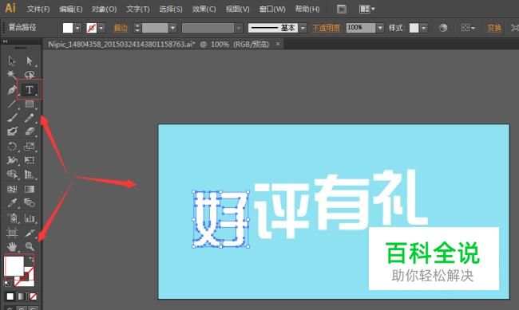Select the Artboard tool
The width and height of the screenshot is (519, 310).
coord(12,233)
